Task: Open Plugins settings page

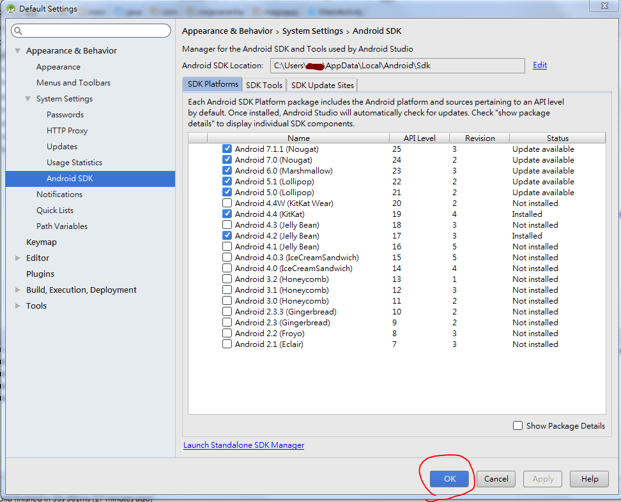Action: [40, 274]
